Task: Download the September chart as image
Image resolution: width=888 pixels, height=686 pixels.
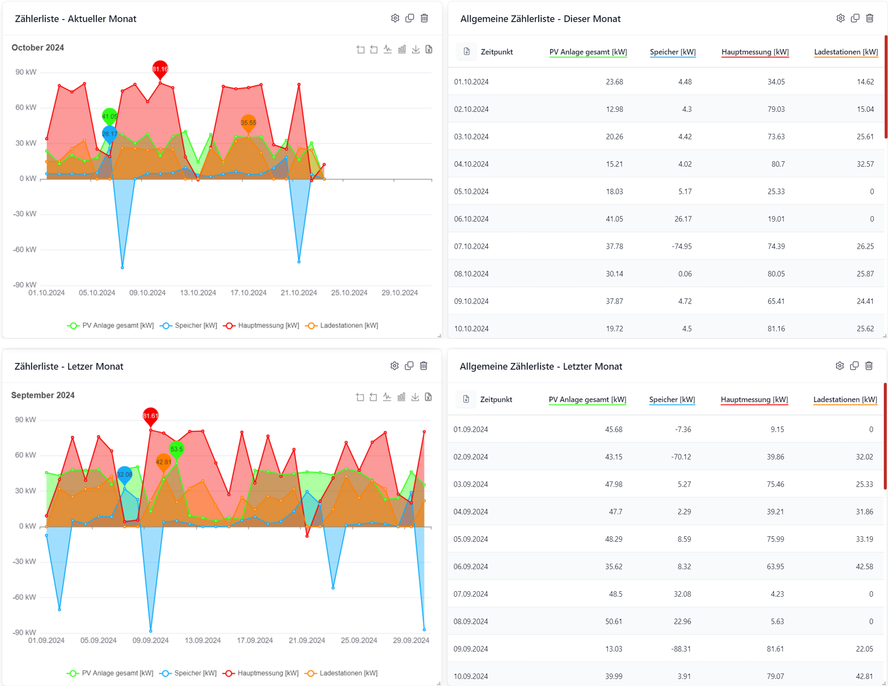Action: pos(415,397)
